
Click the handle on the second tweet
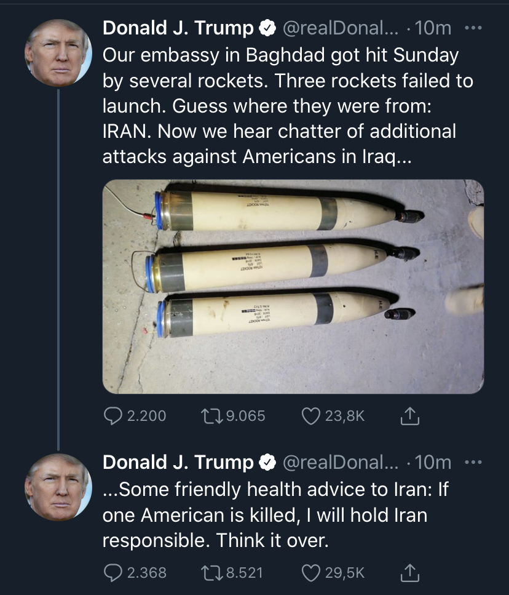tap(340, 462)
